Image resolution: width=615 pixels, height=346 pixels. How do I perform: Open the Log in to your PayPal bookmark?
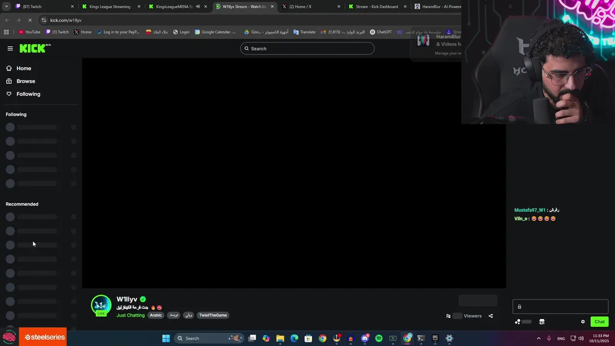point(118,32)
